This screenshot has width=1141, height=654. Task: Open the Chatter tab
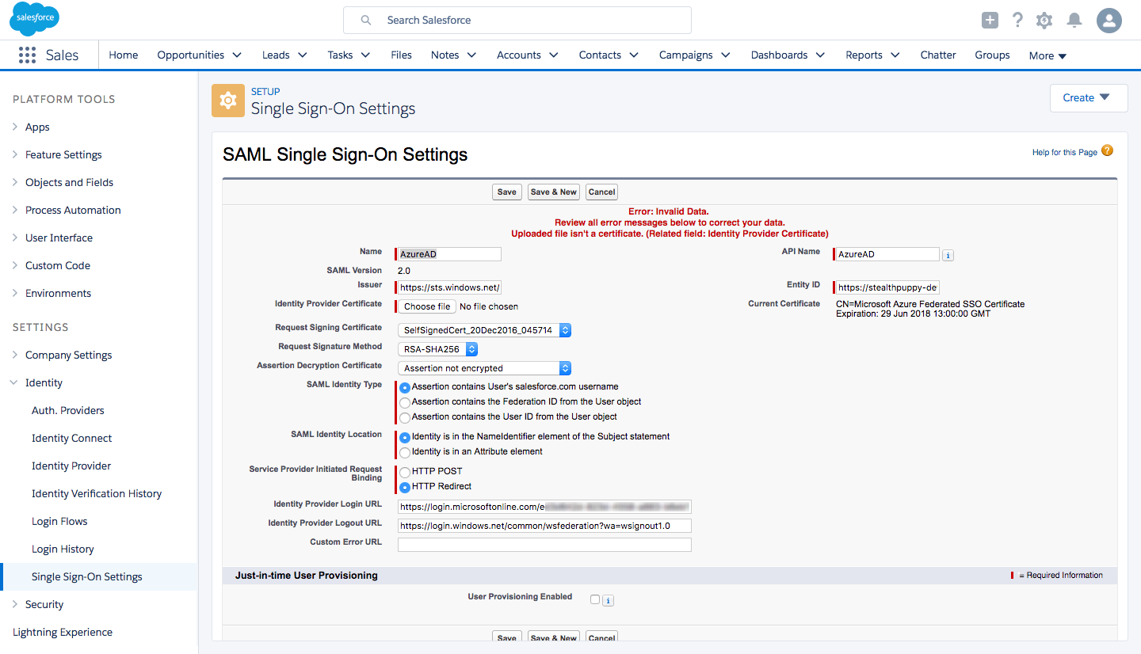point(938,55)
